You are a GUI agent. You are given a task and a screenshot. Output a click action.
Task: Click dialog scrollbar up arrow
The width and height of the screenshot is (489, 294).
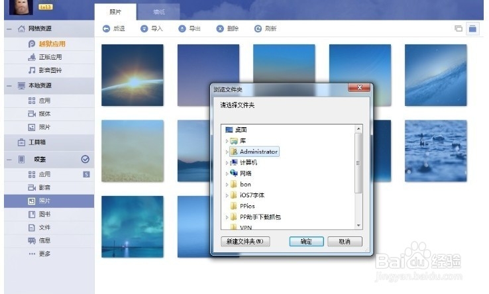coord(358,128)
